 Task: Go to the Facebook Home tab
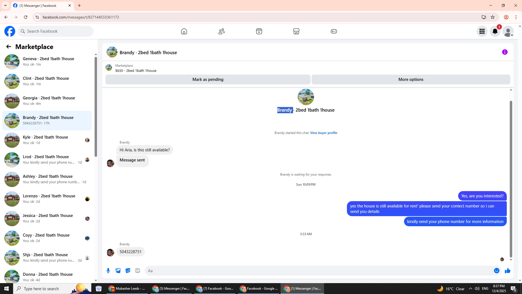[x=184, y=31]
